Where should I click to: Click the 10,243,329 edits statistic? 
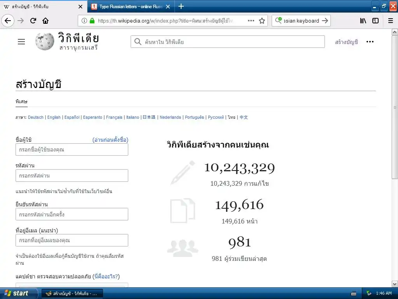pyautogui.click(x=239, y=168)
